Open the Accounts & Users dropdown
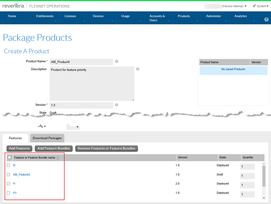271x204 pixels. (157, 18)
